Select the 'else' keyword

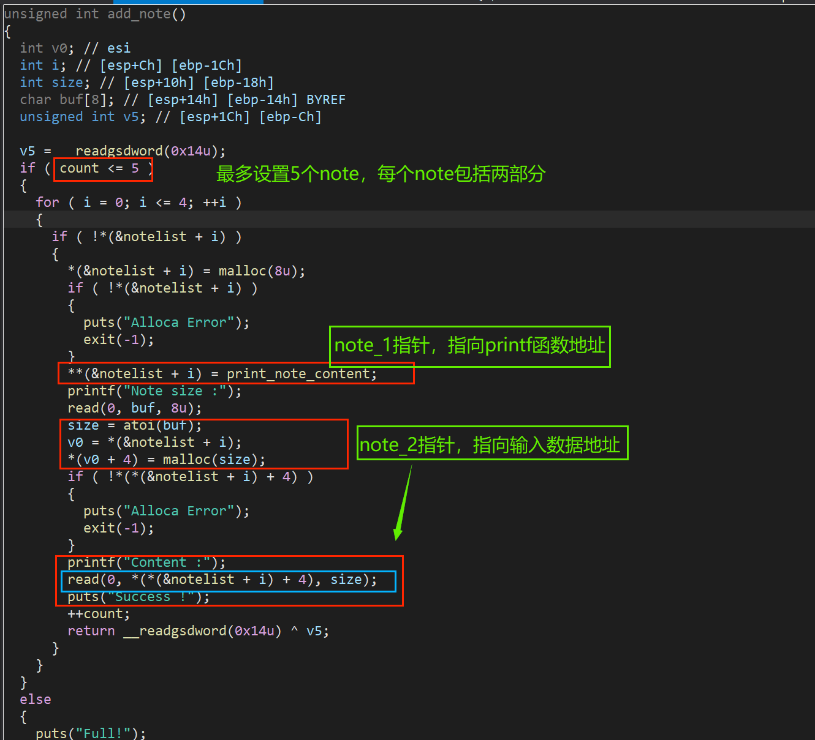pyautogui.click(x=36, y=699)
